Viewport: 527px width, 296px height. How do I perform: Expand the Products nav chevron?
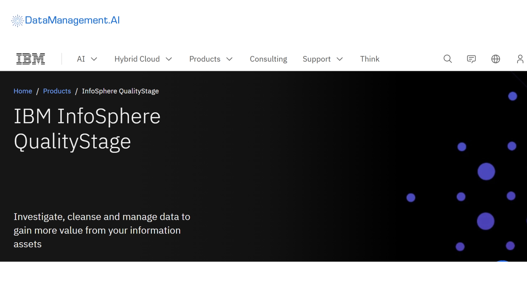(229, 59)
